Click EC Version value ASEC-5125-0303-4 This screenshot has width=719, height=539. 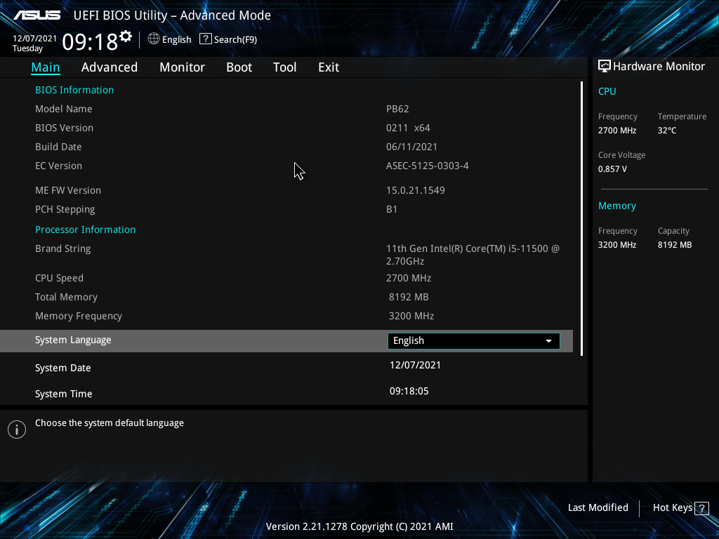click(x=428, y=166)
